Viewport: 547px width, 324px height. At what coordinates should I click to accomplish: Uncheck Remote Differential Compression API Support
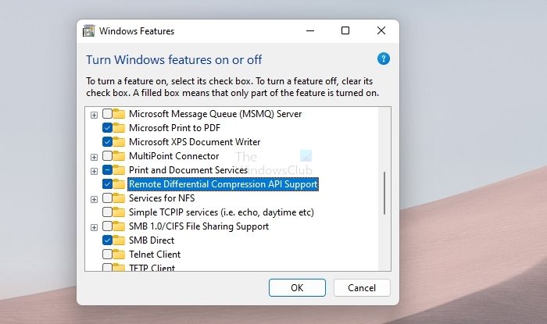point(107,184)
